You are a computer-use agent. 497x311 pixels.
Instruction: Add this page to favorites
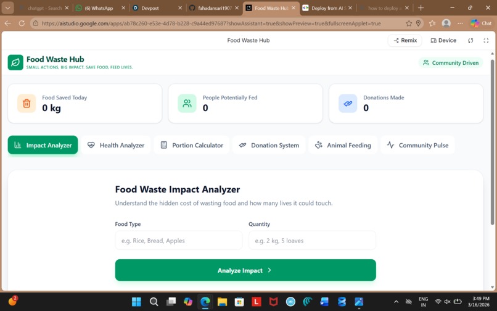click(x=409, y=23)
